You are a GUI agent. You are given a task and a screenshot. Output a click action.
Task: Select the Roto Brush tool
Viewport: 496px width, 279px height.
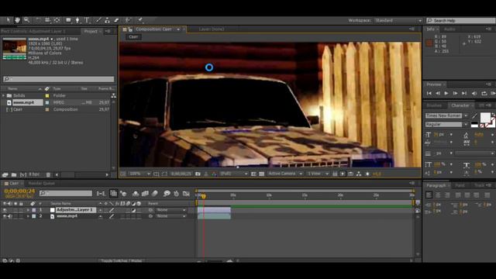pyautogui.click(x=127, y=20)
